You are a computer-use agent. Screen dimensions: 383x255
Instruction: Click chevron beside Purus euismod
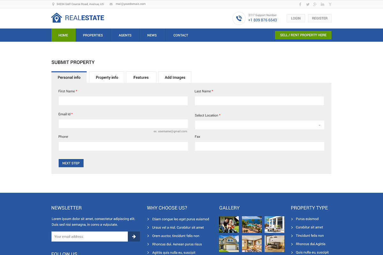coord(292,219)
